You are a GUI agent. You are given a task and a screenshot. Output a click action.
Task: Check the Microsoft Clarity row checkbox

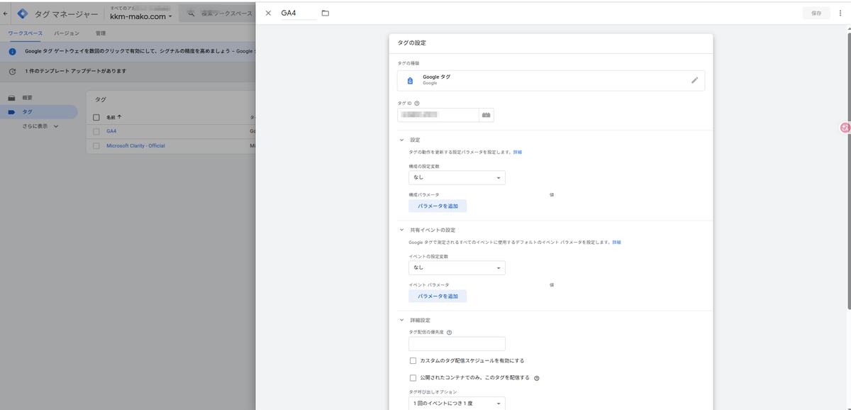click(96, 145)
